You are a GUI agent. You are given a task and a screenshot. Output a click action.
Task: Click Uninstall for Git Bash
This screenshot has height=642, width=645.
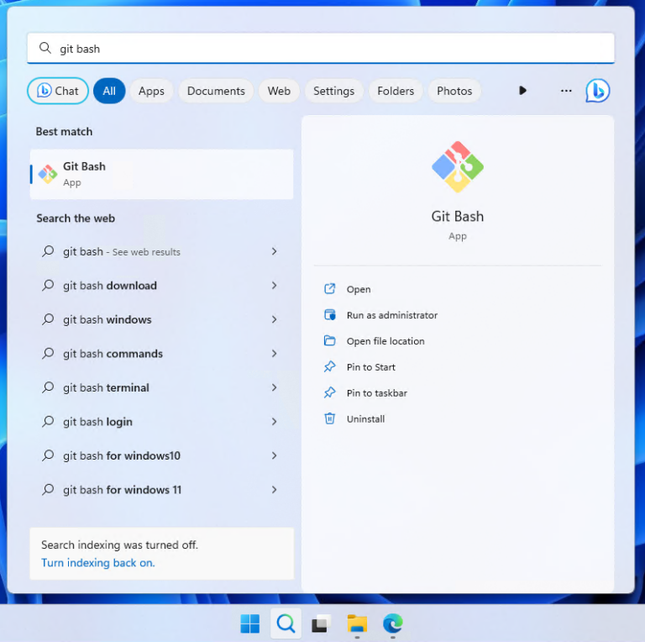pyautogui.click(x=365, y=419)
